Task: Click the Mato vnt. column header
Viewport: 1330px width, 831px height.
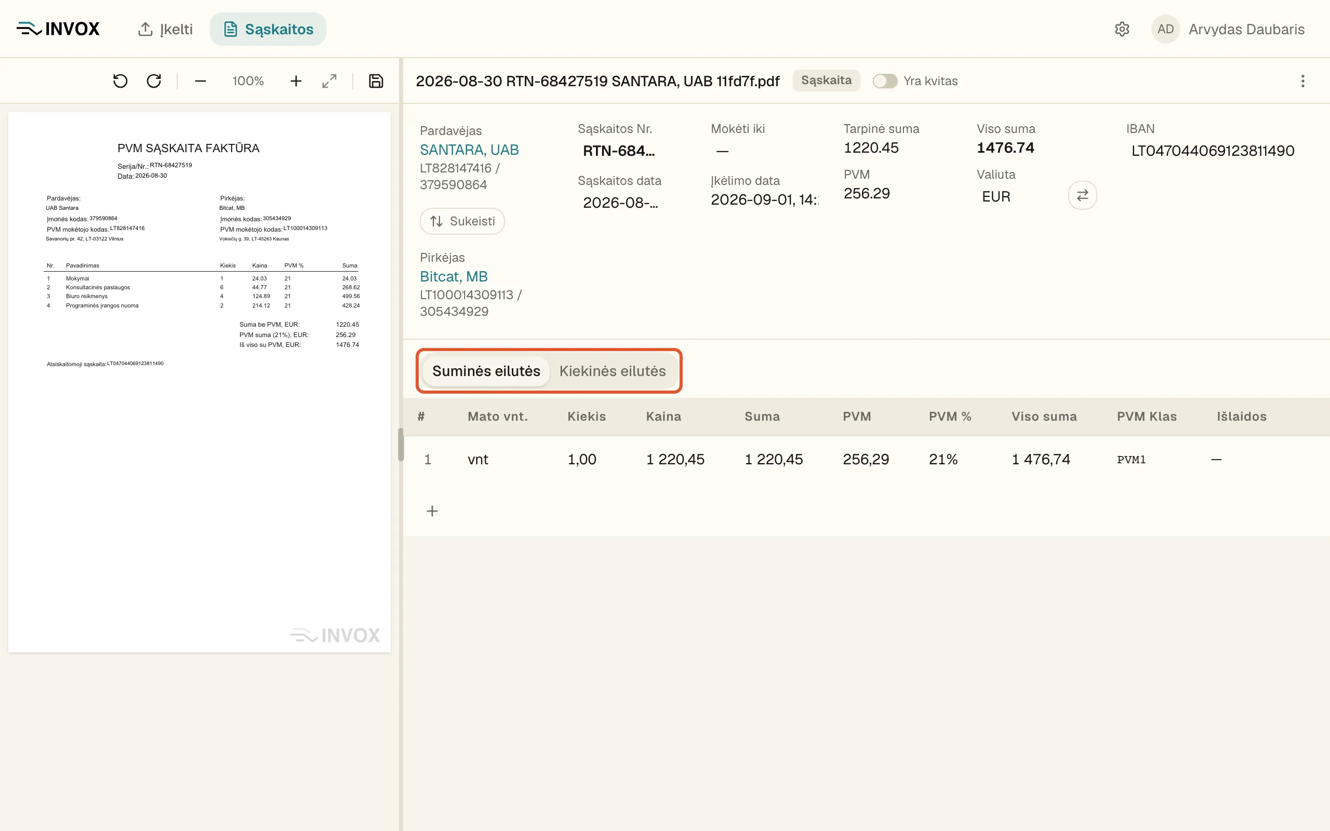Action: [497, 417]
